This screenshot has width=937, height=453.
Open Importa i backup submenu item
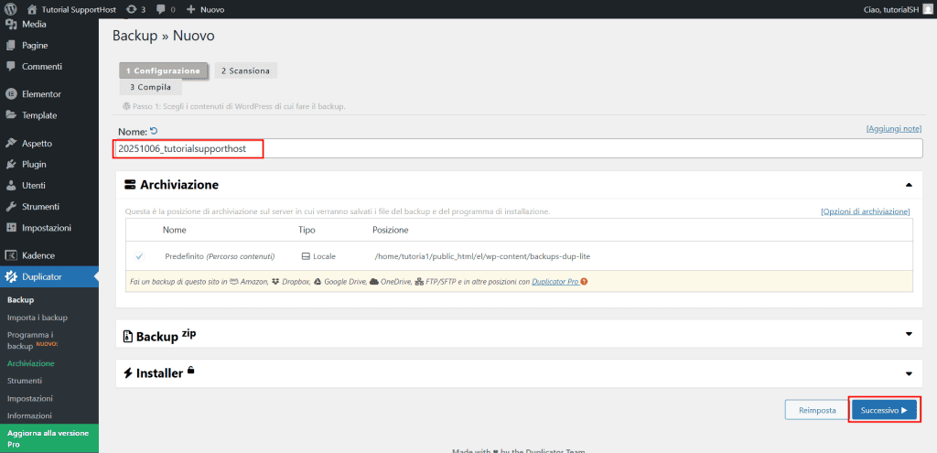pos(38,318)
